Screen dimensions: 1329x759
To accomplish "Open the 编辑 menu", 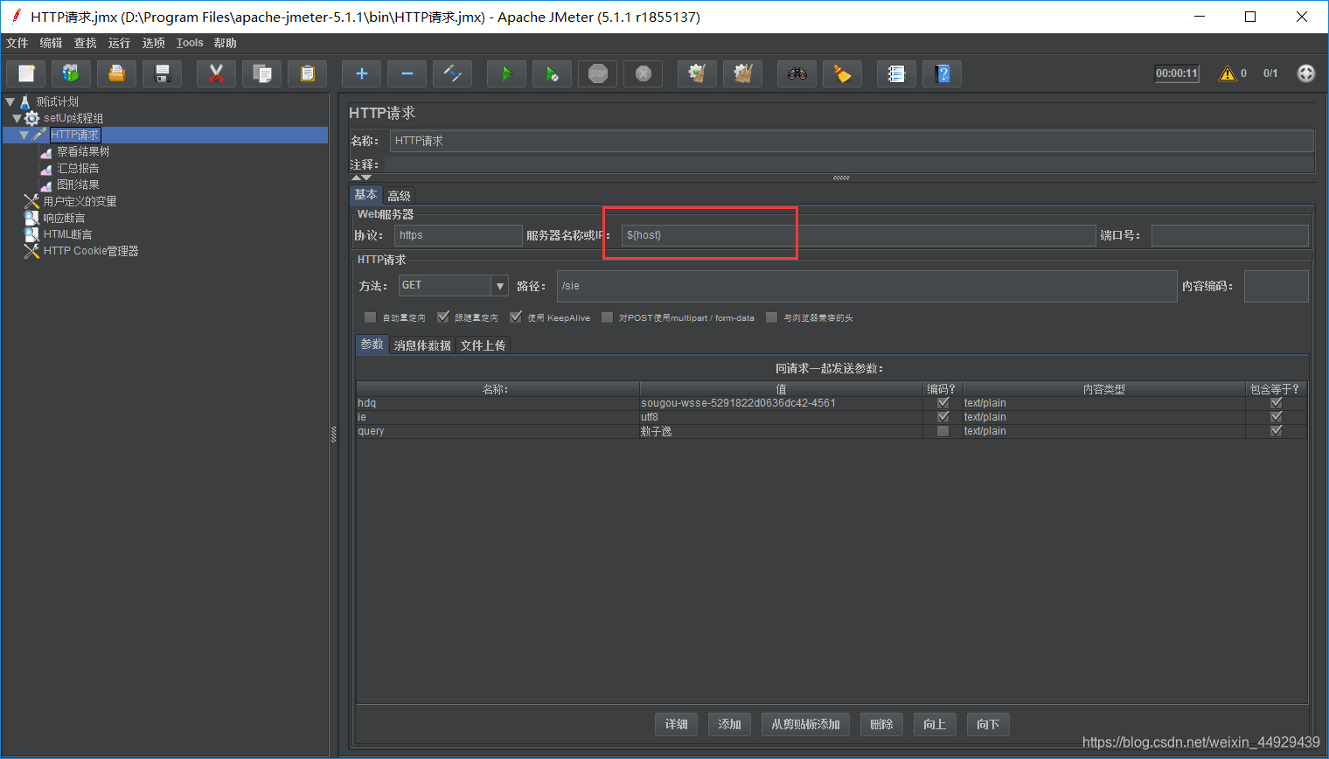I will tap(51, 43).
